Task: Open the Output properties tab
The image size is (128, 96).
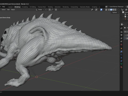Action: pos(121,35)
